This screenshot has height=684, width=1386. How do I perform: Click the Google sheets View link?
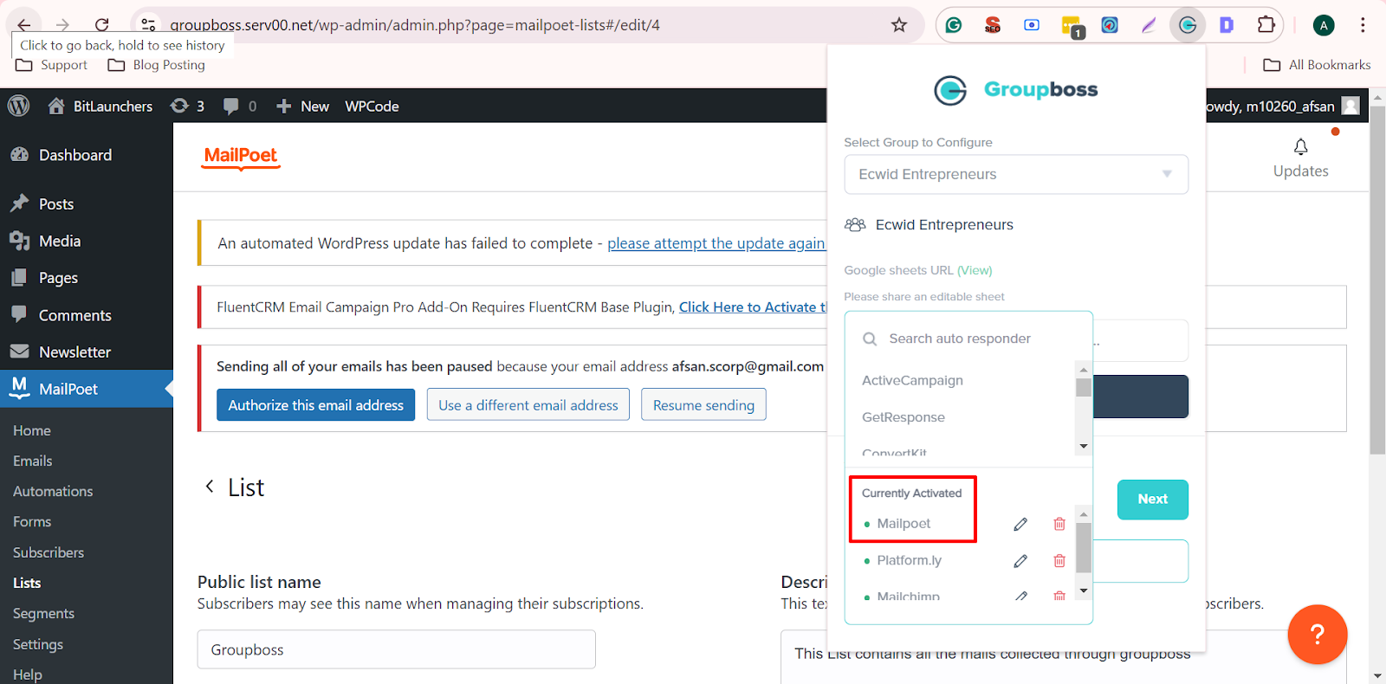click(x=975, y=270)
